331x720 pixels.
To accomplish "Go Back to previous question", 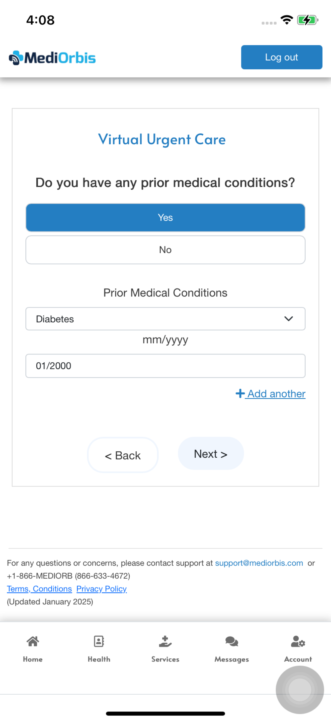I will 123,455.
